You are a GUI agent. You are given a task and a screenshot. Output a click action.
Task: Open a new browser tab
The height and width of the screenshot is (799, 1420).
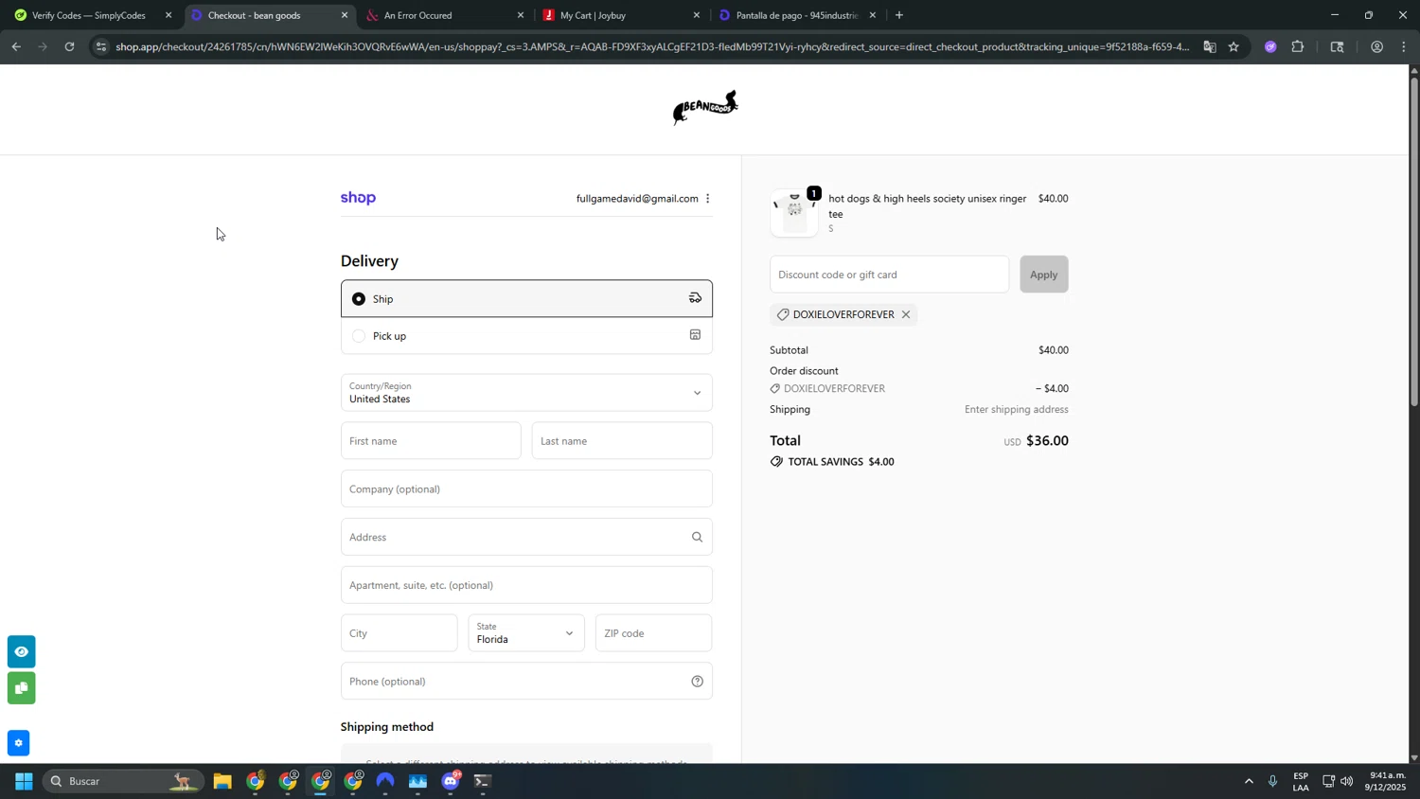coord(898,15)
